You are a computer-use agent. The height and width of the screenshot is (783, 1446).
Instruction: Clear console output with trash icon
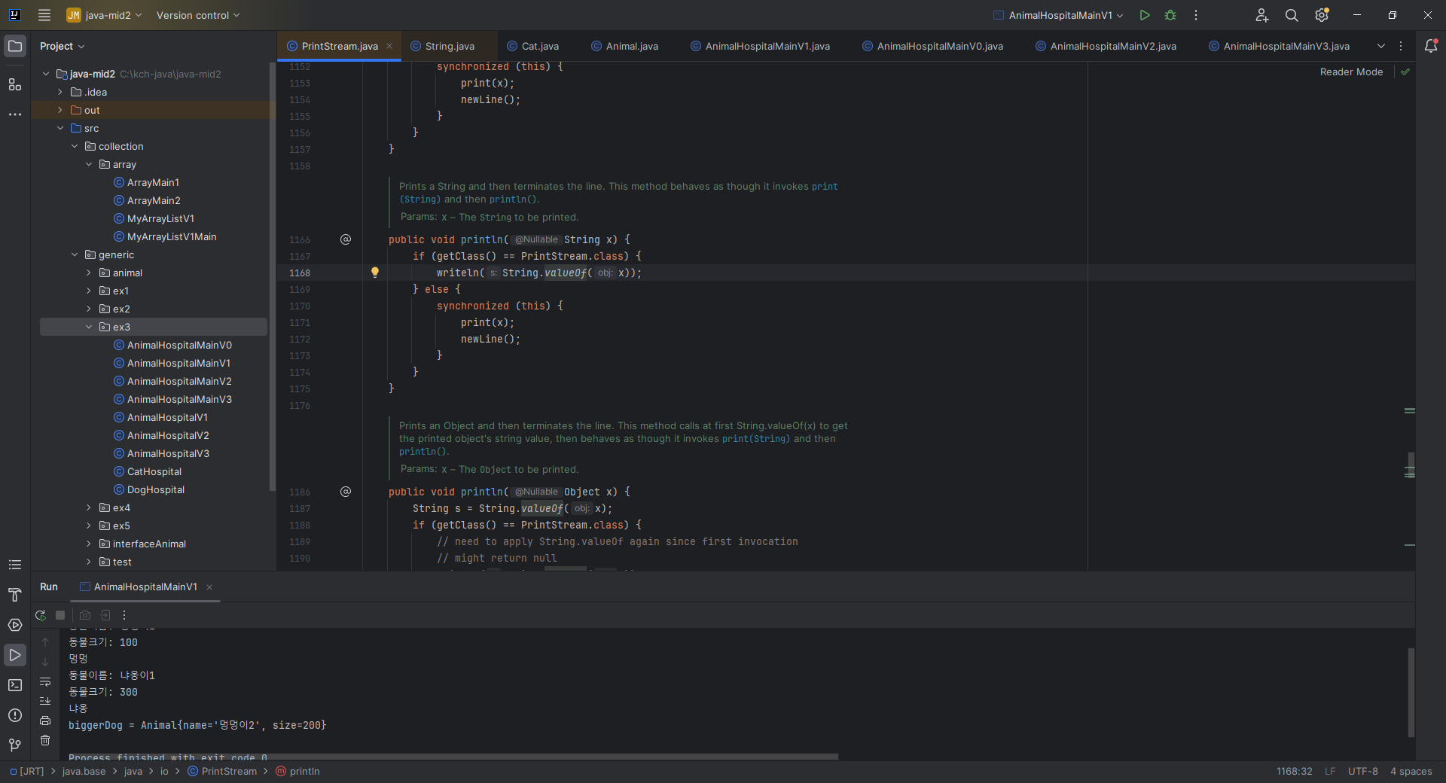[45, 740]
